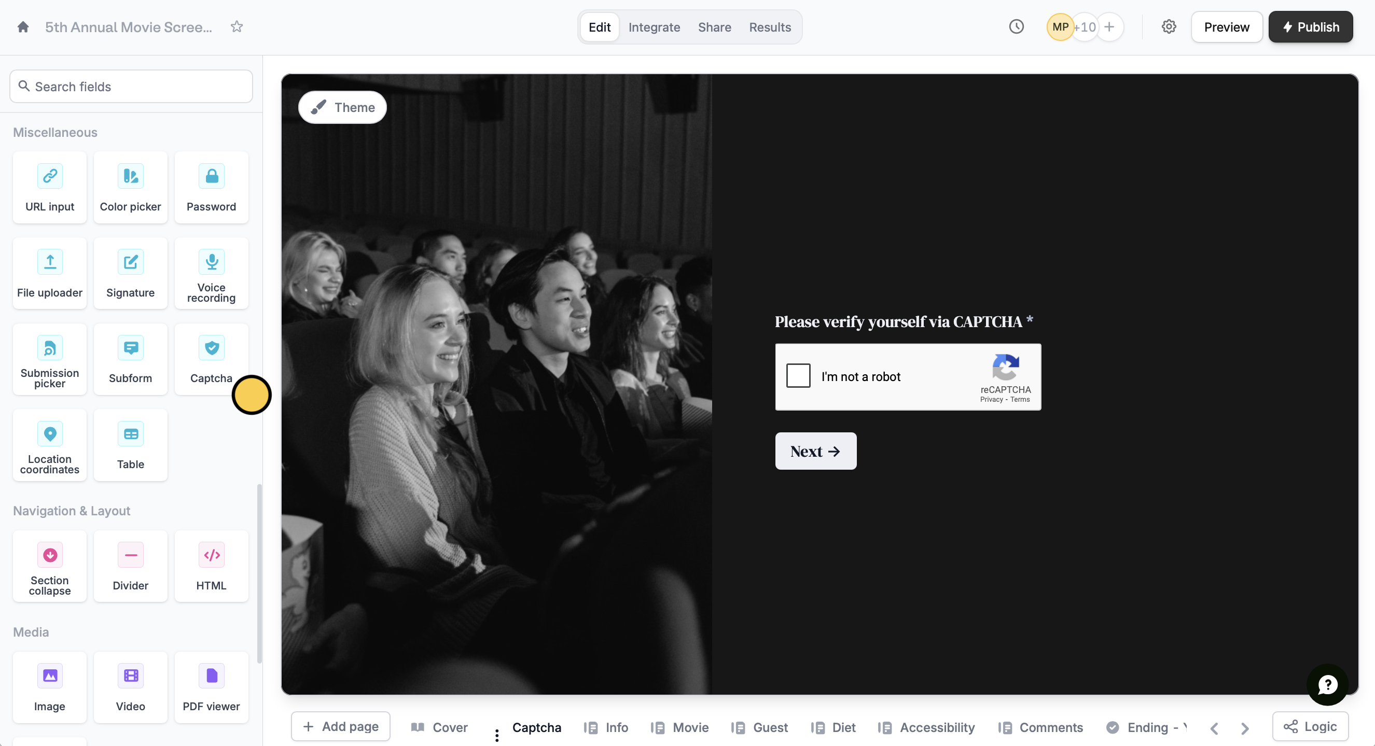Open the Theme editor
This screenshot has width=1375, height=746.
coord(343,107)
